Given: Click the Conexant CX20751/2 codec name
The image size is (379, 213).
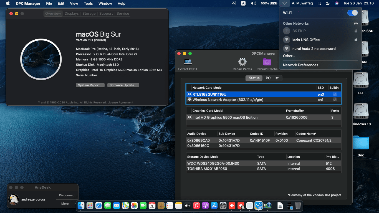Looking at the screenshot, I should coord(314,140).
